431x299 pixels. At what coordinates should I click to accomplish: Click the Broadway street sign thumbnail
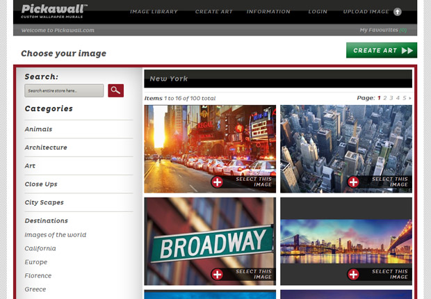(x=210, y=241)
